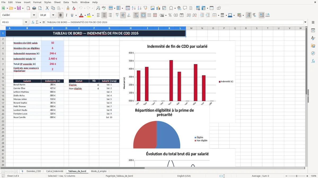Open the Function Wizard next to Name Box

pos(33,22)
